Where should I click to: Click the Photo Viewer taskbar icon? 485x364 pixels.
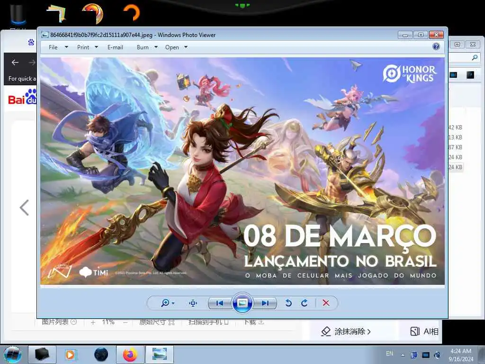(x=160, y=355)
